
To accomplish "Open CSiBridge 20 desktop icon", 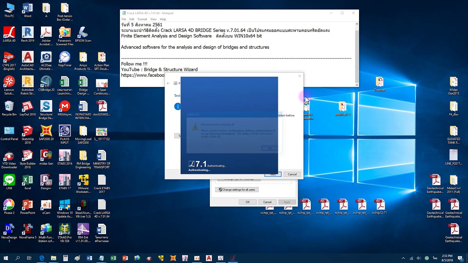I will [x=46, y=84].
